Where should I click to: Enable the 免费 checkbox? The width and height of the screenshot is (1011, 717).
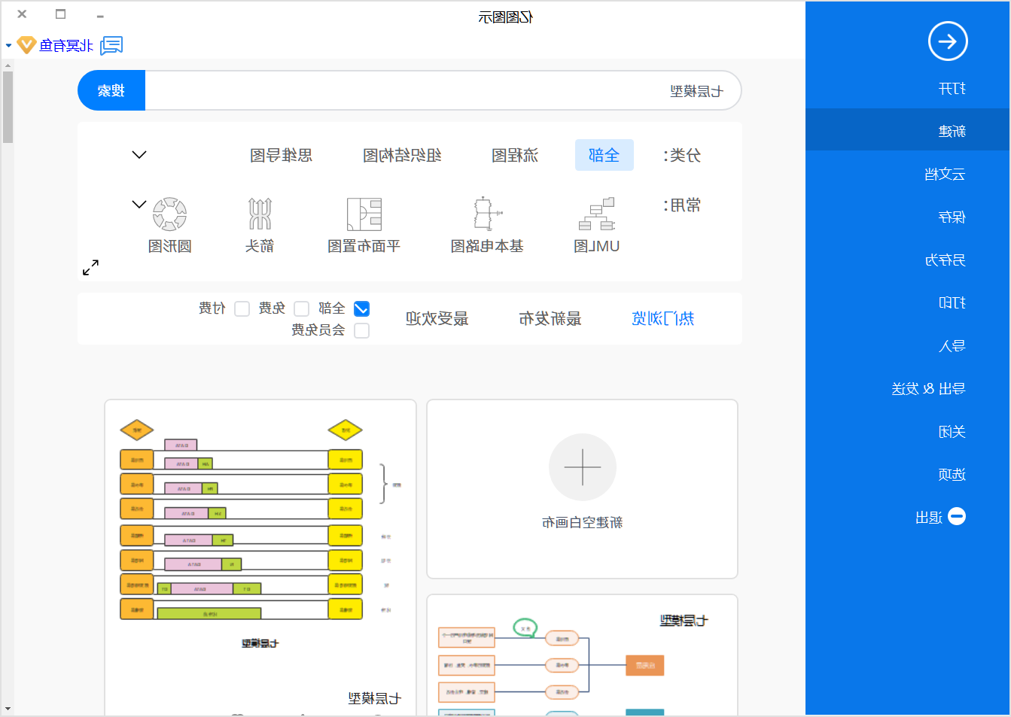[x=301, y=308]
